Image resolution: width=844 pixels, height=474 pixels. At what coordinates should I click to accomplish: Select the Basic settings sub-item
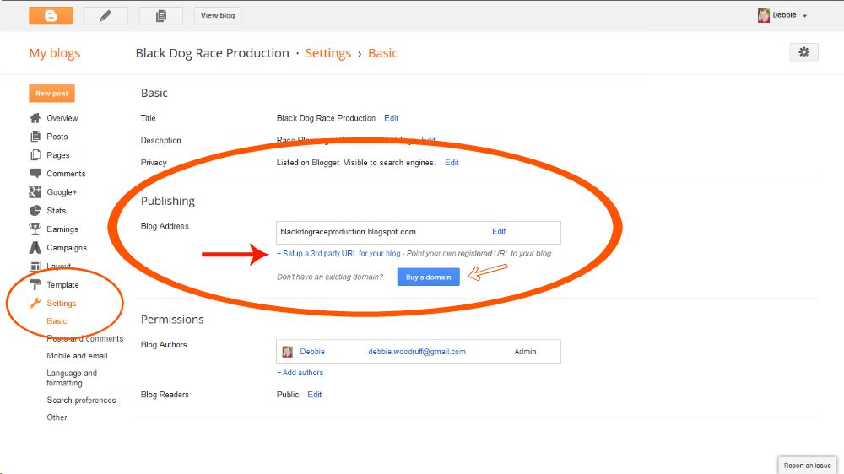click(x=57, y=321)
